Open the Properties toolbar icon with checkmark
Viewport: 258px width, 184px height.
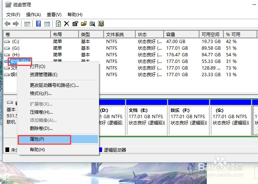[x=75, y=24]
